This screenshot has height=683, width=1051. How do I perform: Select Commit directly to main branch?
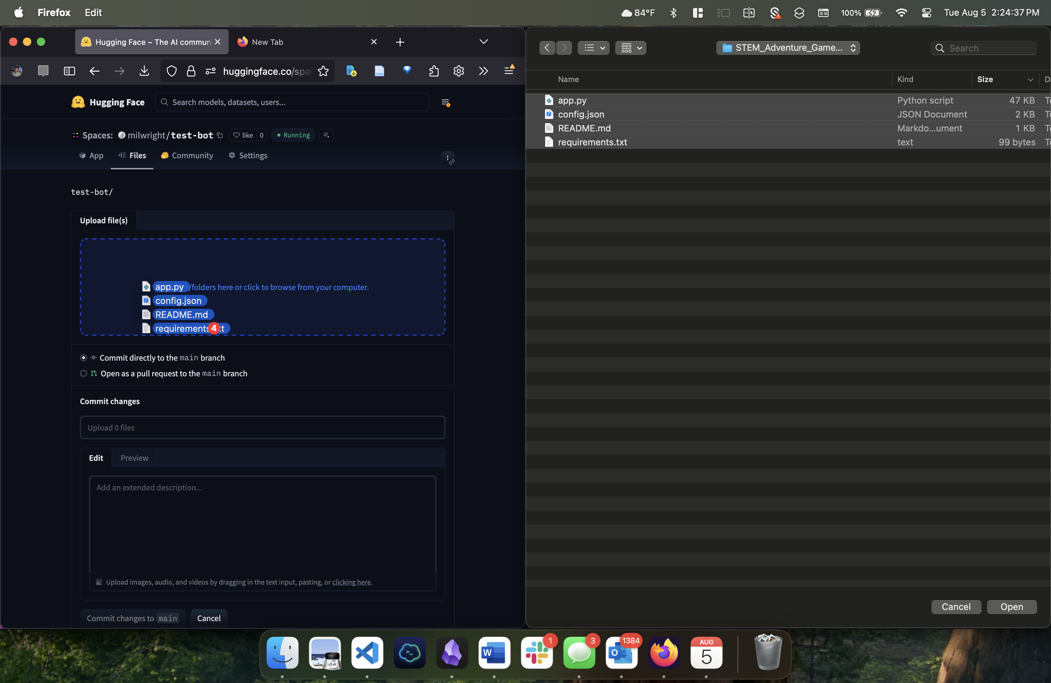click(x=83, y=358)
